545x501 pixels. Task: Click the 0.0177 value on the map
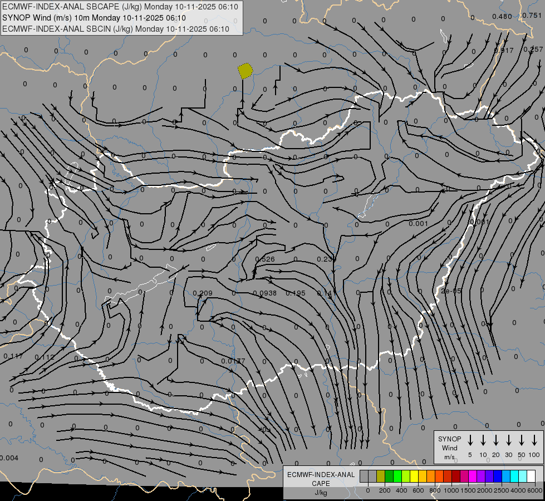(x=233, y=361)
